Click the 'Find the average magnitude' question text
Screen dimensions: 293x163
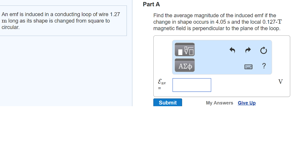pos(215,15)
